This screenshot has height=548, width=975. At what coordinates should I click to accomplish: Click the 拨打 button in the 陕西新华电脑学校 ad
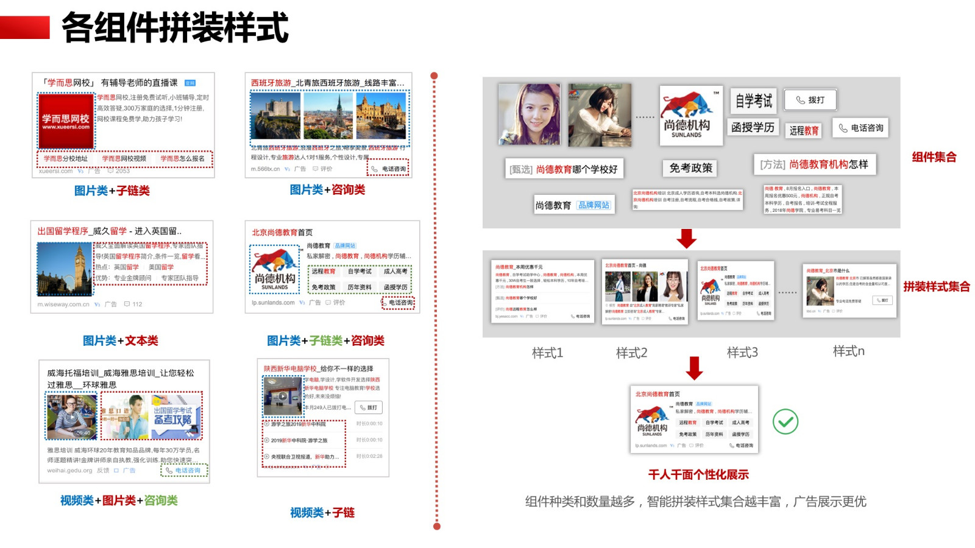pyautogui.click(x=369, y=407)
